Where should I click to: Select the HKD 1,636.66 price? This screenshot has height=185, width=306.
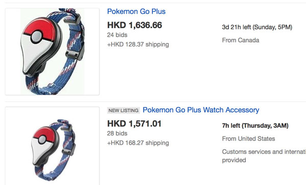[x=135, y=25]
